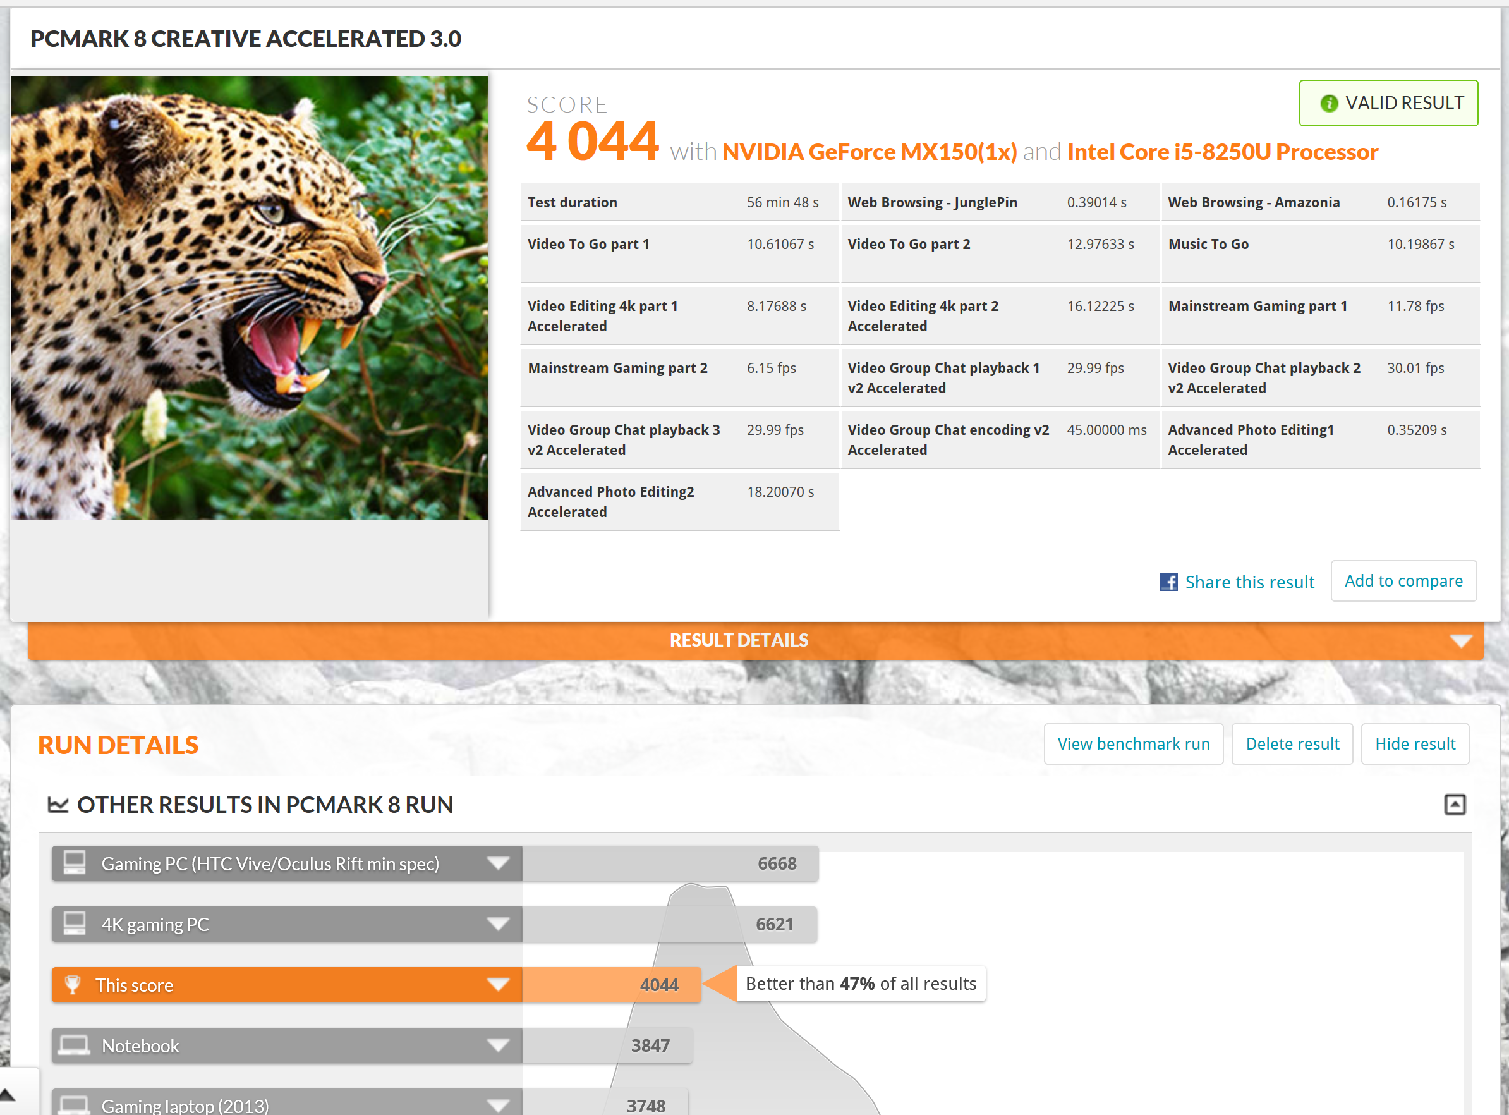
Task: Click the Web Browsing - JunglePin label
Action: pyautogui.click(x=932, y=202)
